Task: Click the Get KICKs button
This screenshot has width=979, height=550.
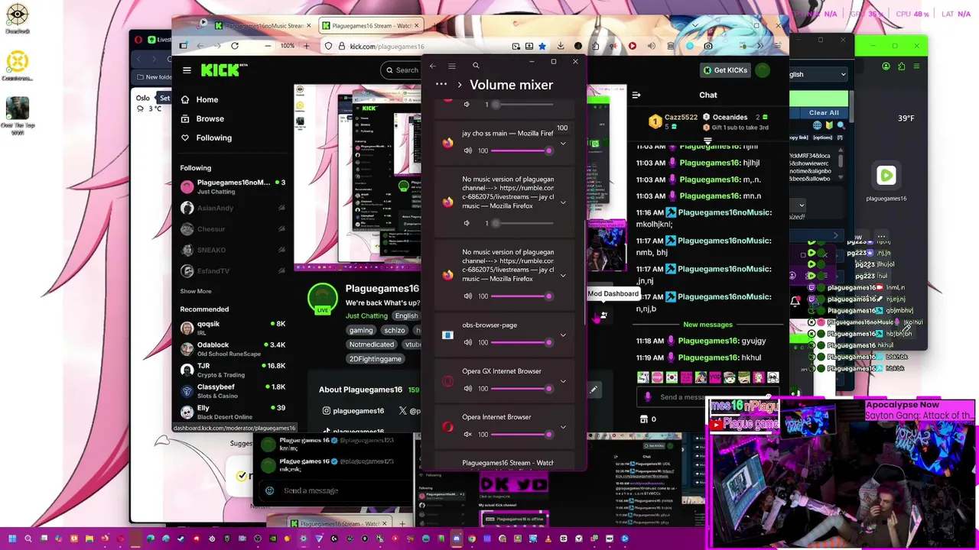Action: pos(725,70)
